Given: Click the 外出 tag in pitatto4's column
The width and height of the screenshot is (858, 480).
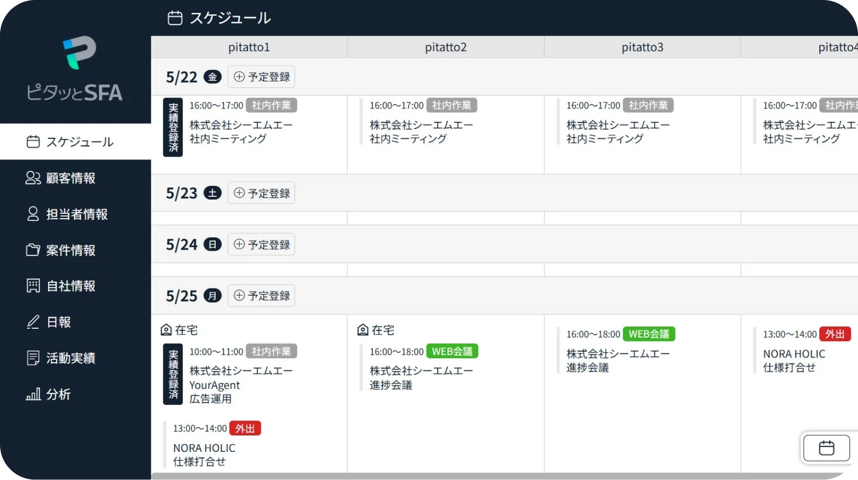Looking at the screenshot, I should pyautogui.click(x=835, y=334).
